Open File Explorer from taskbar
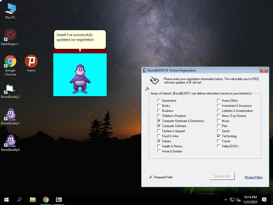273x205 pixels. pos(33,200)
